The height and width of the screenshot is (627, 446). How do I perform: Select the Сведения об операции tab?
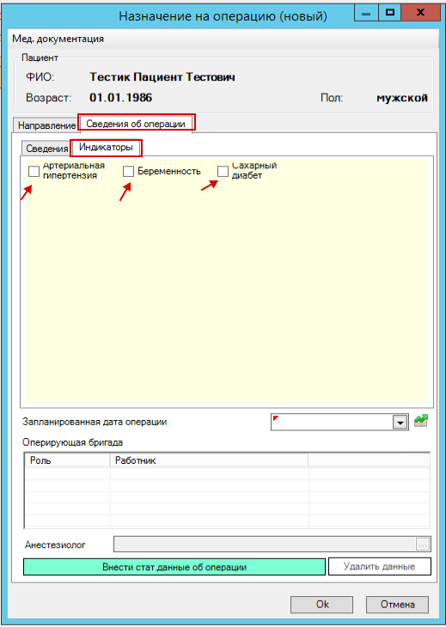point(136,123)
